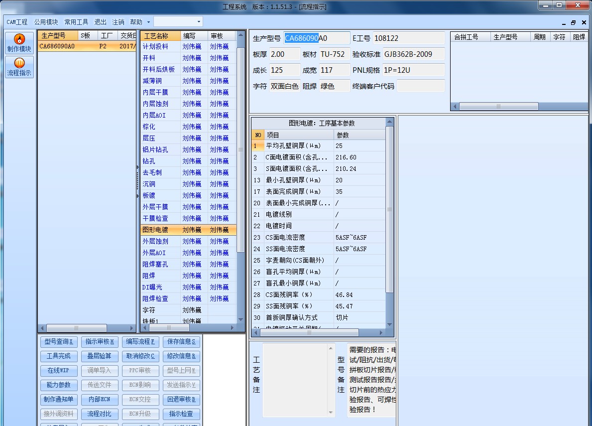Expand the small arrow next to 帮助
The width and height of the screenshot is (592, 426).
tap(148, 22)
